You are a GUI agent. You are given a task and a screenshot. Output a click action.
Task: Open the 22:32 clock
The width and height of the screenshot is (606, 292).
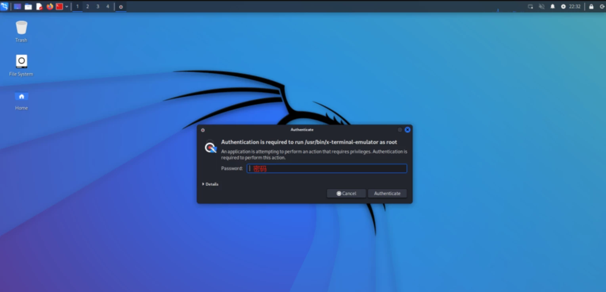pos(575,6)
